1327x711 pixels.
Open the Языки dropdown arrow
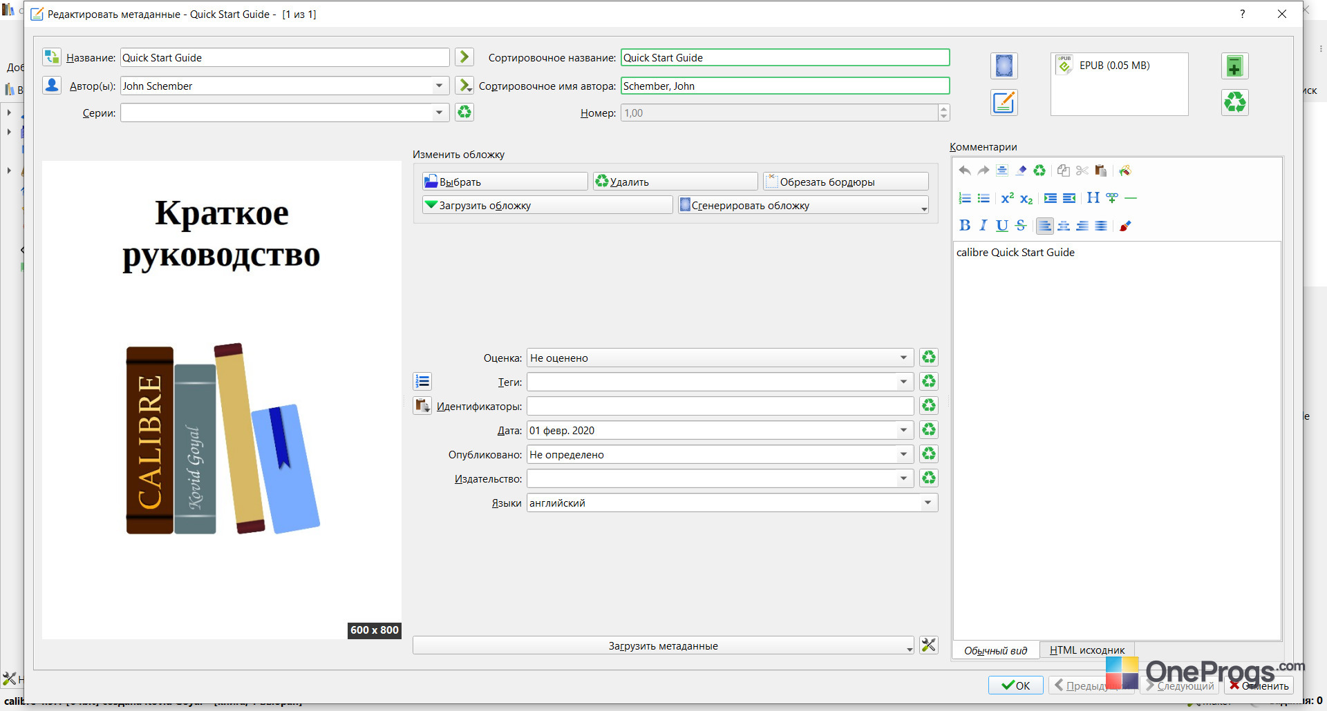point(928,503)
